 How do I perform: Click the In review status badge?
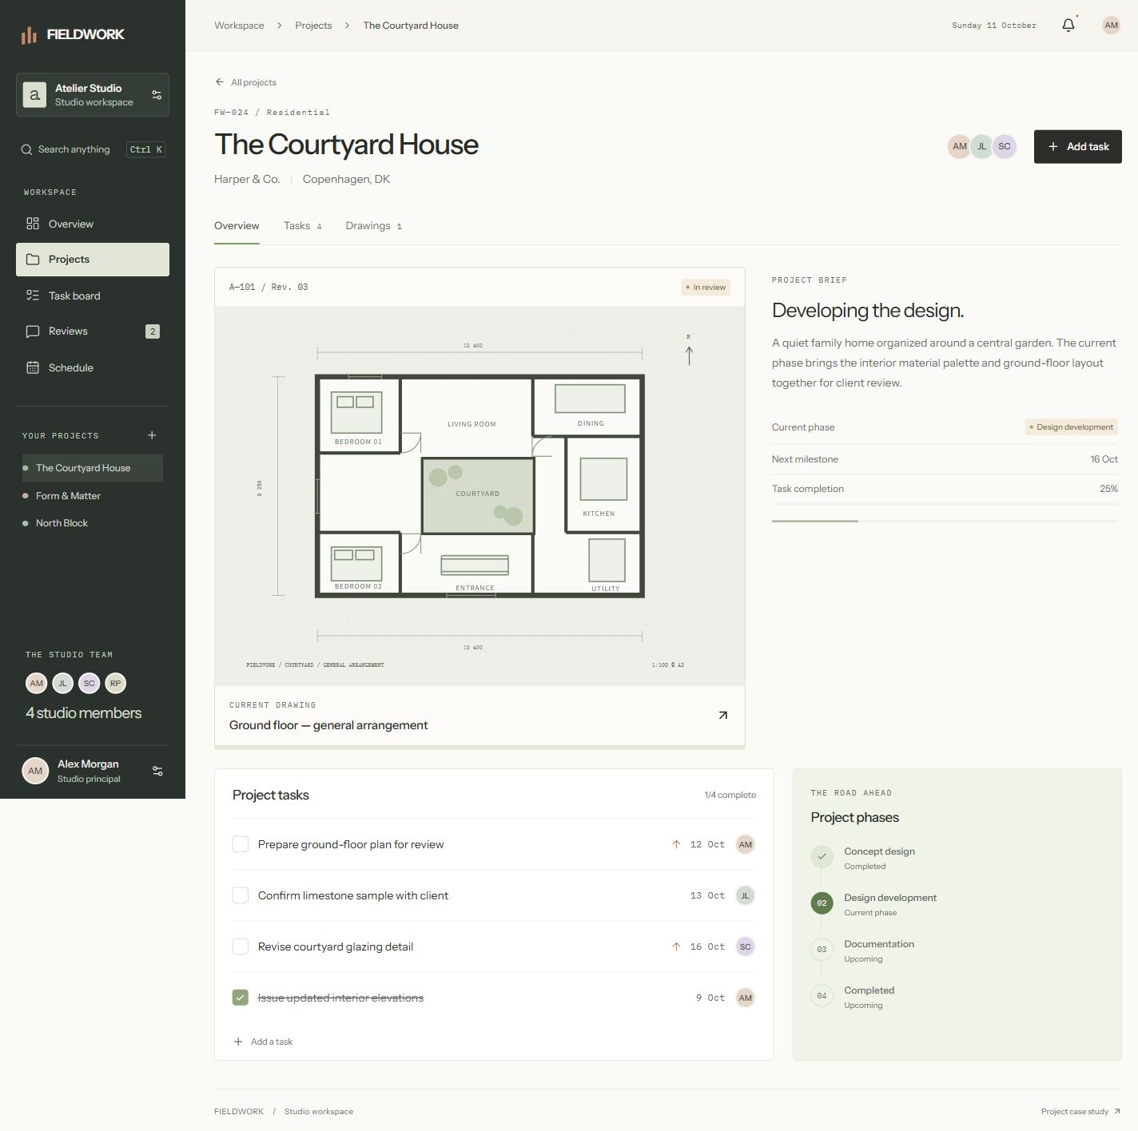click(x=706, y=288)
